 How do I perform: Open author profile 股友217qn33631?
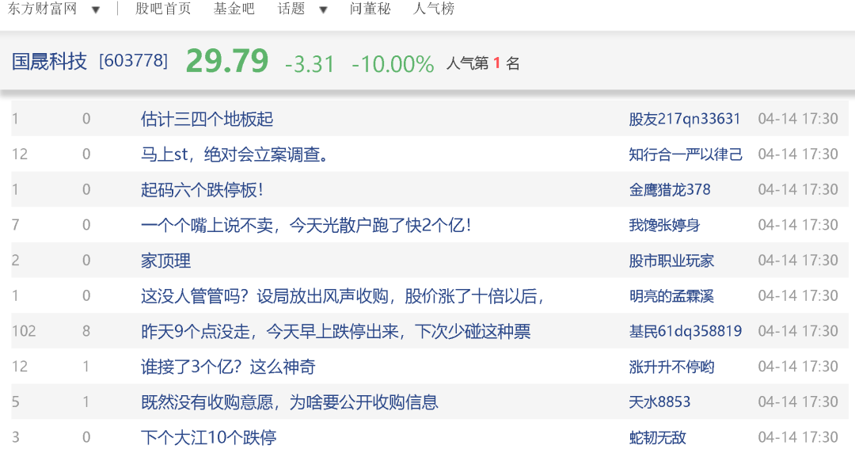[x=685, y=119]
